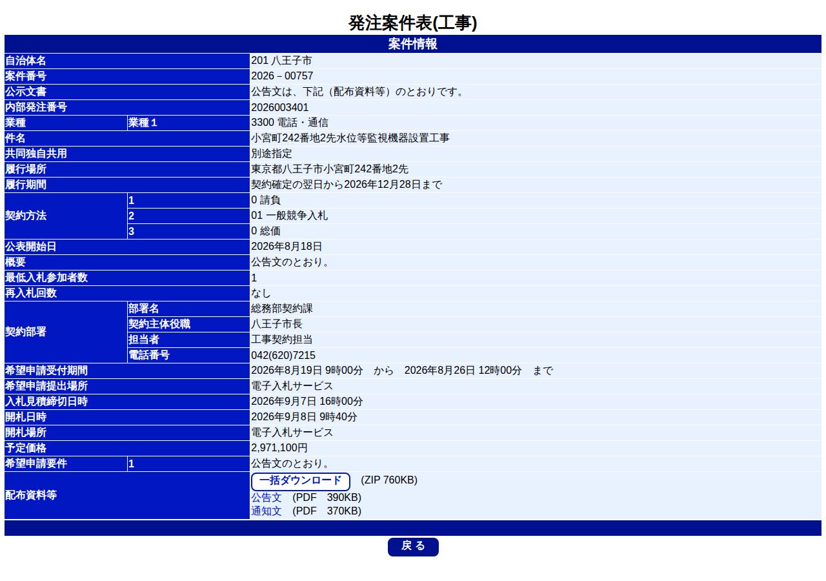Click the 自治体名 row label
The width and height of the screenshot is (826, 581).
click(x=126, y=61)
